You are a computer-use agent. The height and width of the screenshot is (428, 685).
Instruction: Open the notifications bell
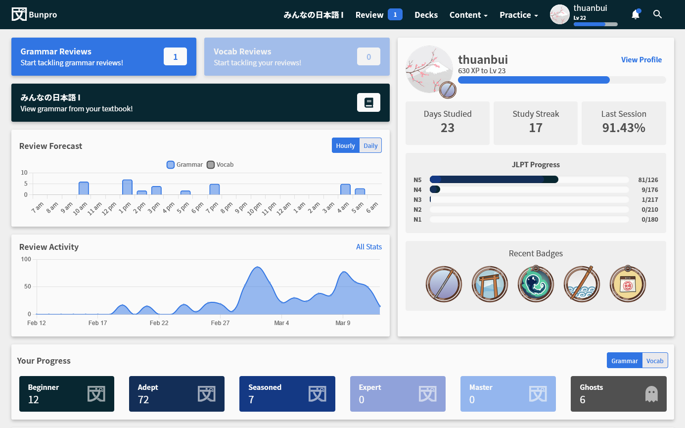636,15
